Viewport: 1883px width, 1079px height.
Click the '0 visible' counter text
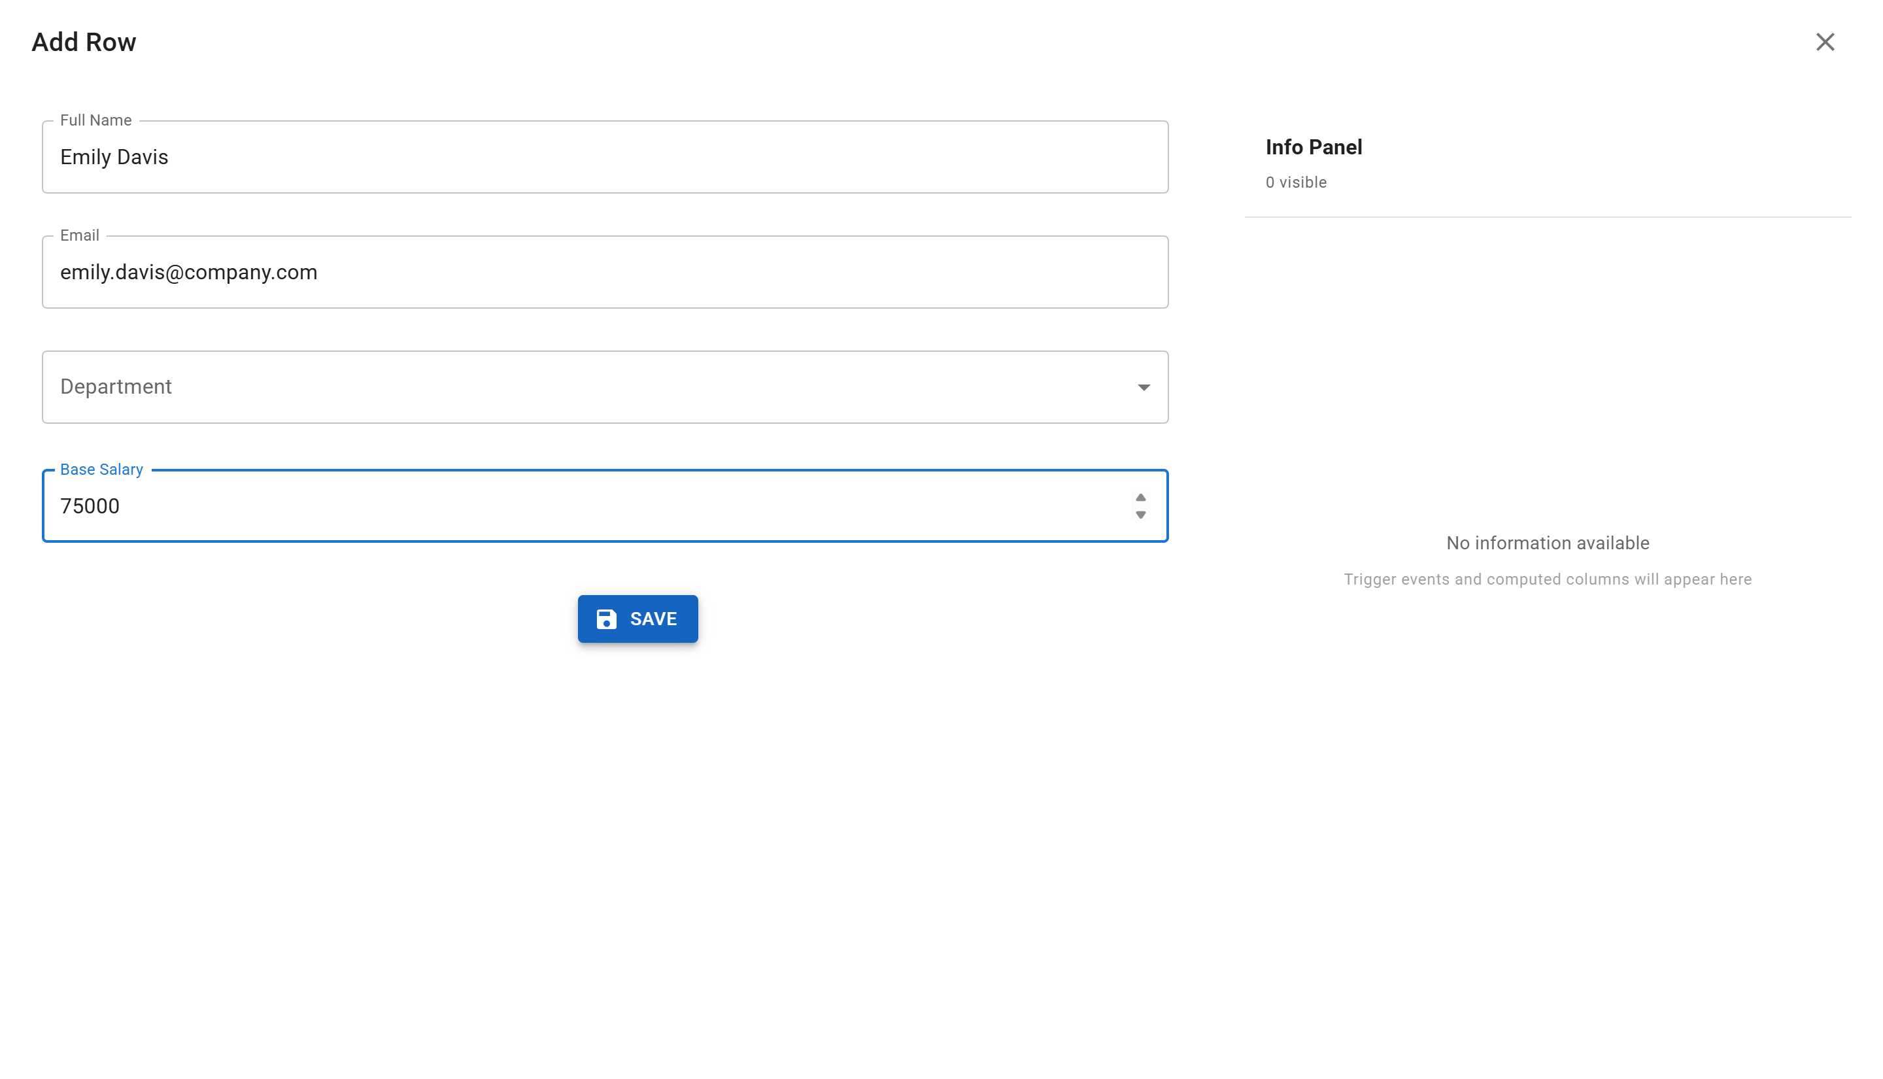coord(1296,182)
